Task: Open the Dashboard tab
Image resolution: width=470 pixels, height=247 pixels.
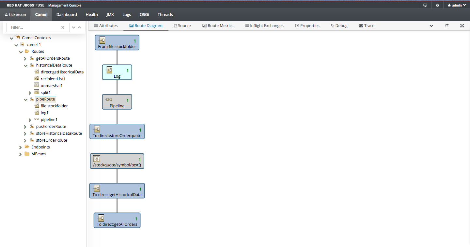Action: (x=67, y=14)
